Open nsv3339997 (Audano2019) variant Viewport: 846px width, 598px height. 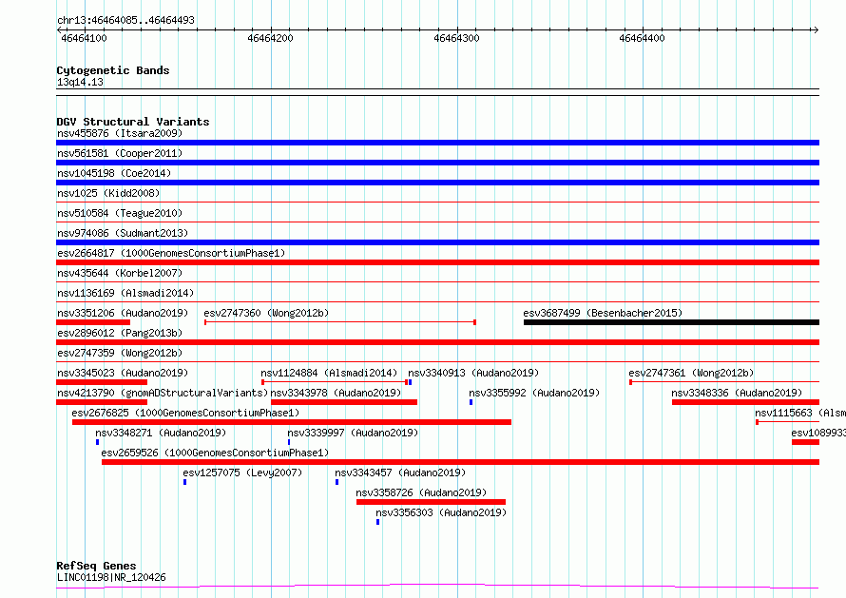click(353, 433)
